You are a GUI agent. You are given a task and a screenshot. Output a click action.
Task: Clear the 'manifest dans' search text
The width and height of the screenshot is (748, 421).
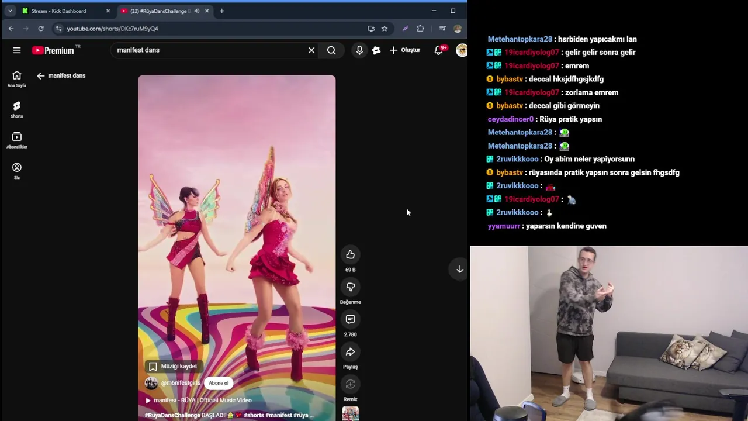(311, 50)
